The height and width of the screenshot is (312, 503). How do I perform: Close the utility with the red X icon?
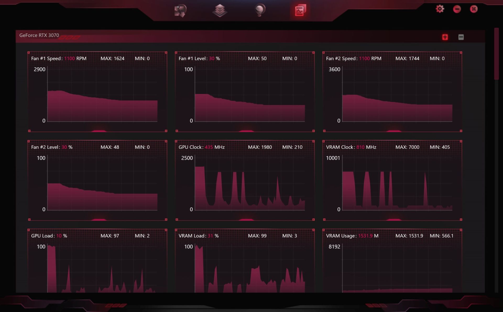474,9
